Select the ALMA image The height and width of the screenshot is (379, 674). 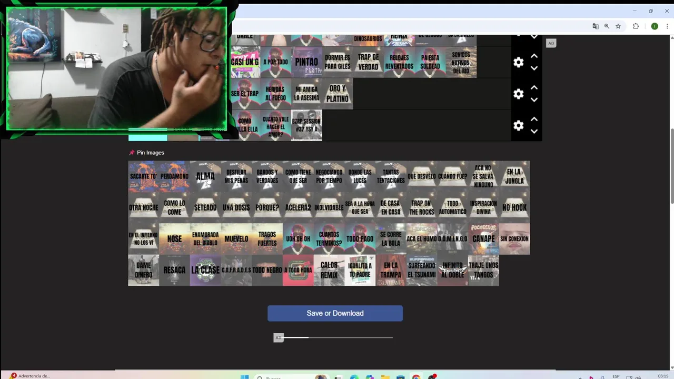pyautogui.click(x=205, y=176)
